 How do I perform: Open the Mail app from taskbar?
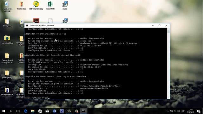(47, 111)
